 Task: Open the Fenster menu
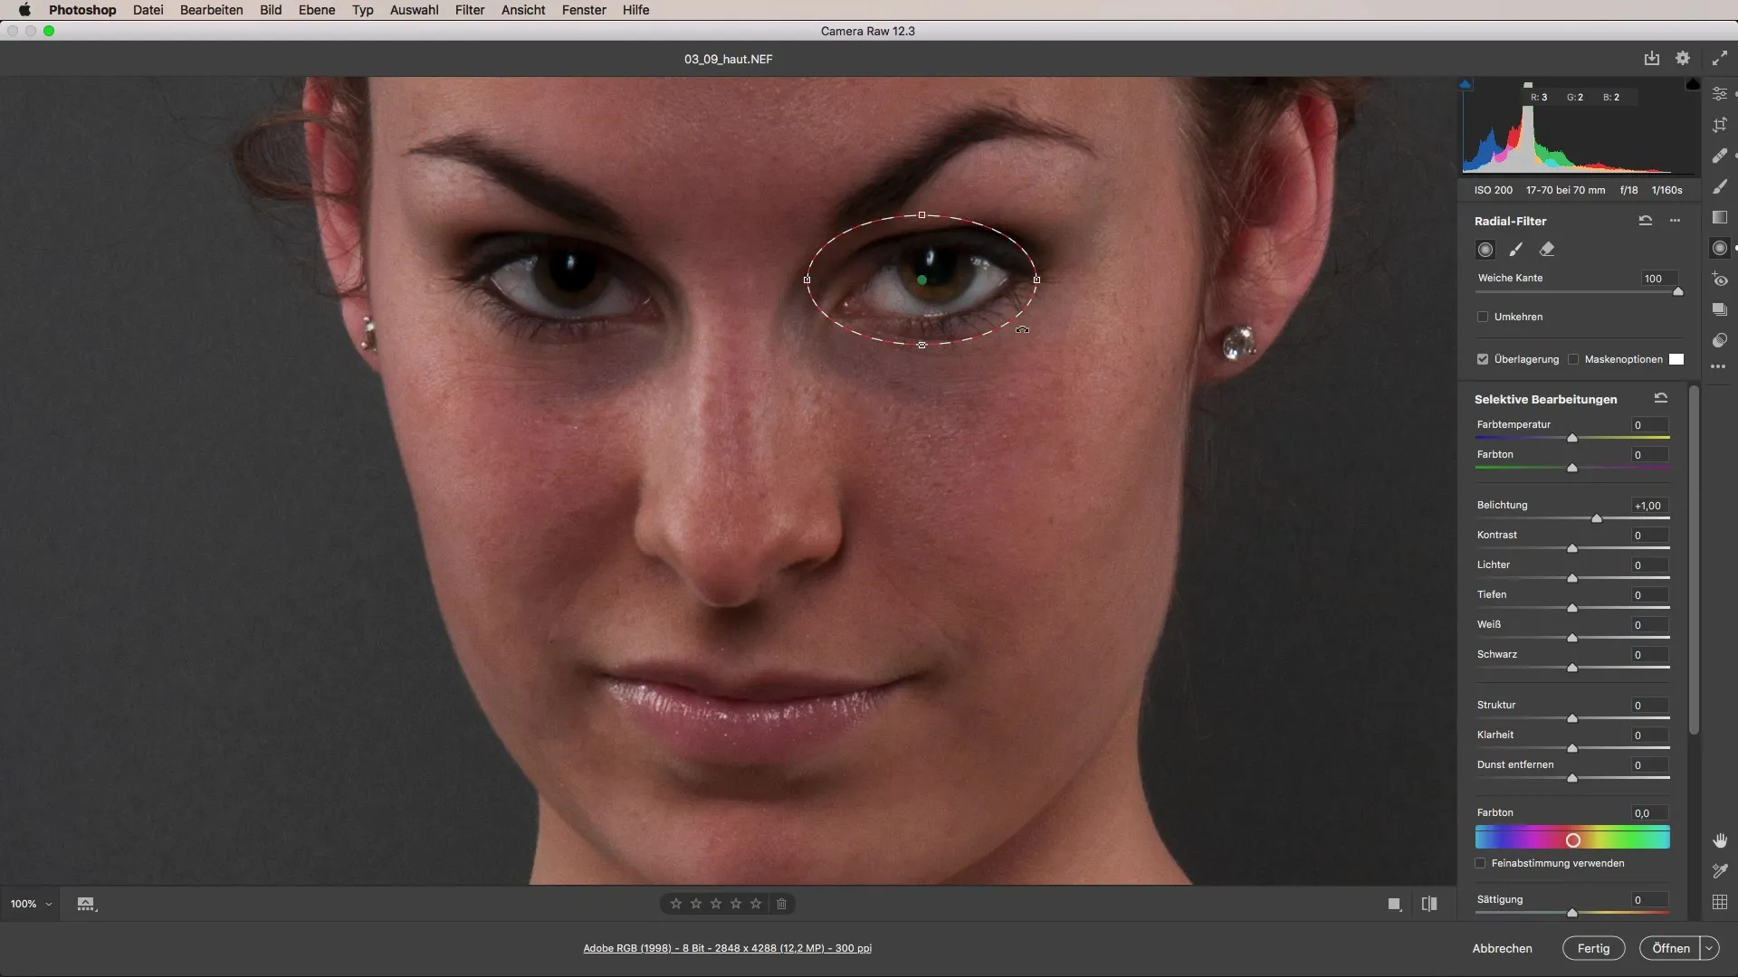click(x=584, y=10)
